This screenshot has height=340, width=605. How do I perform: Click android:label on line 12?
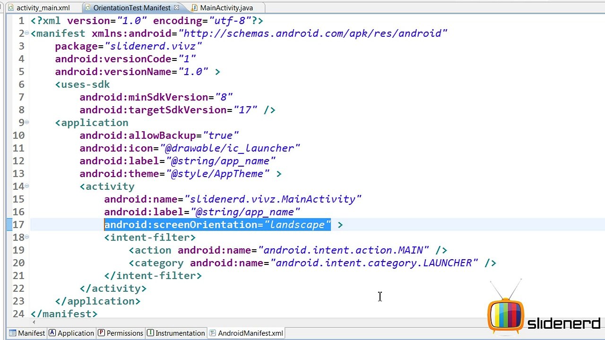178,161
